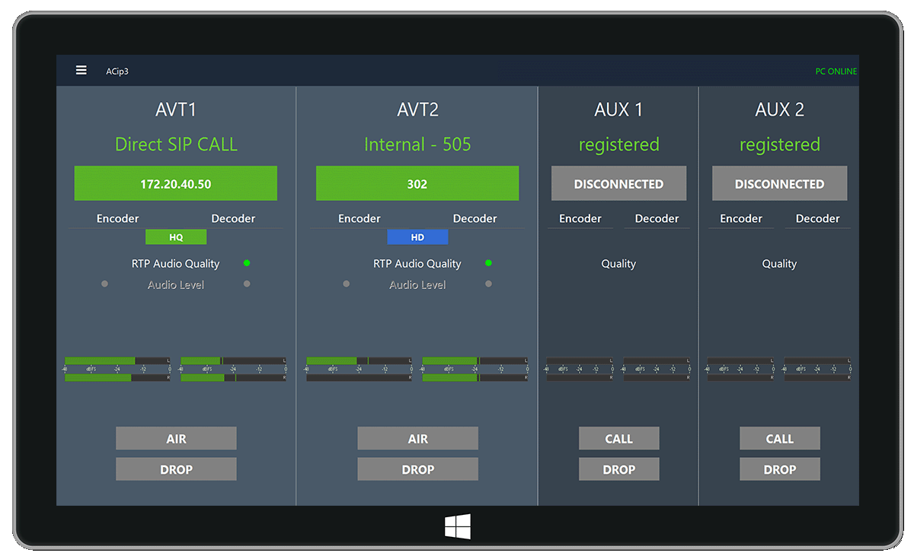Click AVT2 RTP Audio Quality green indicator
The image size is (914, 559).
(488, 263)
